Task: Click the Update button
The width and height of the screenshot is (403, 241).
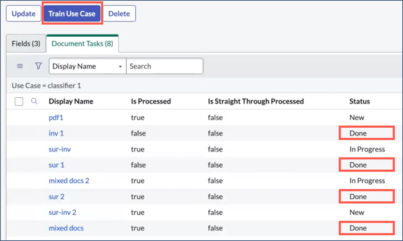Action: 24,14
